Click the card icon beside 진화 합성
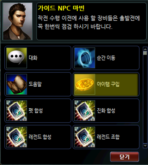Screen dimensions: 148x165 tap(85, 111)
